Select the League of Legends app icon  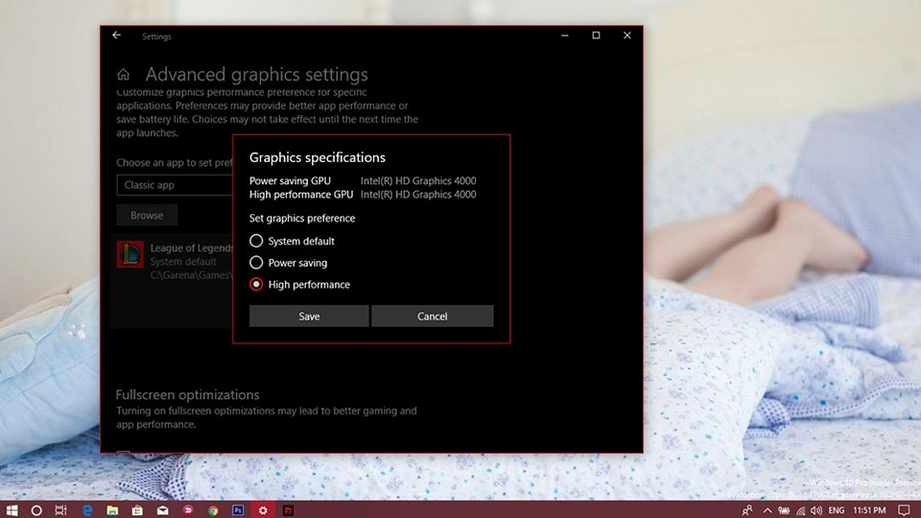130,254
